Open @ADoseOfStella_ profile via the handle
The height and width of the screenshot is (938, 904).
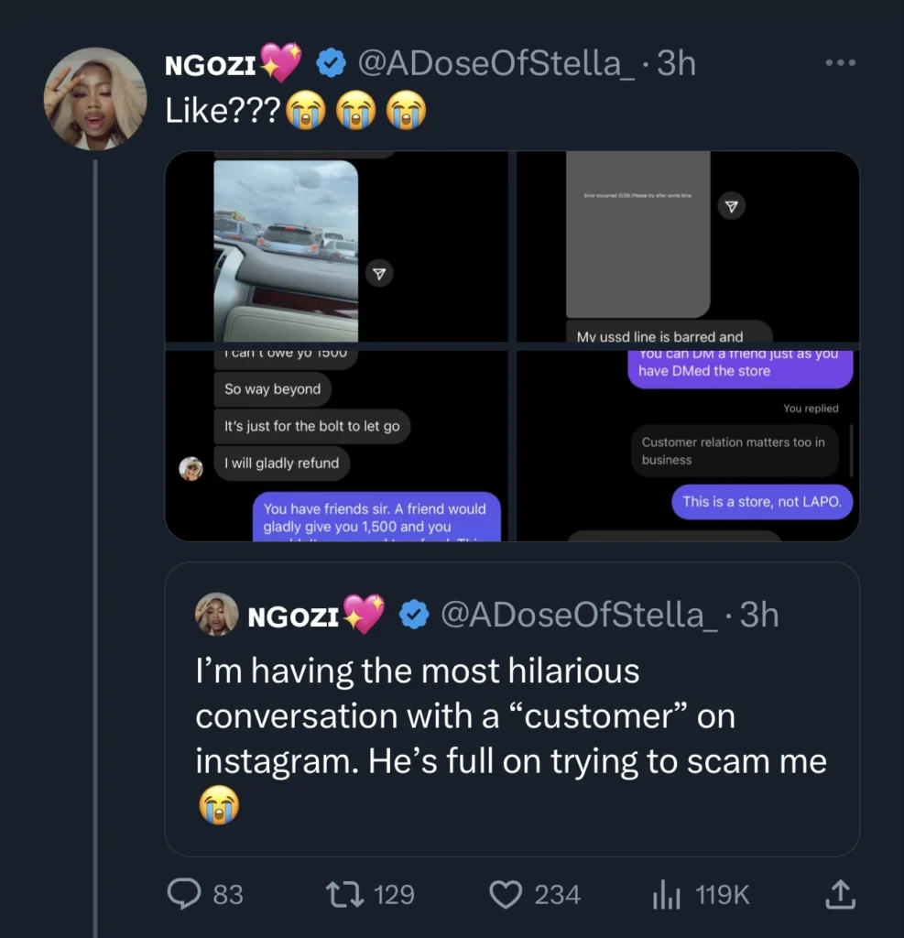point(485,63)
